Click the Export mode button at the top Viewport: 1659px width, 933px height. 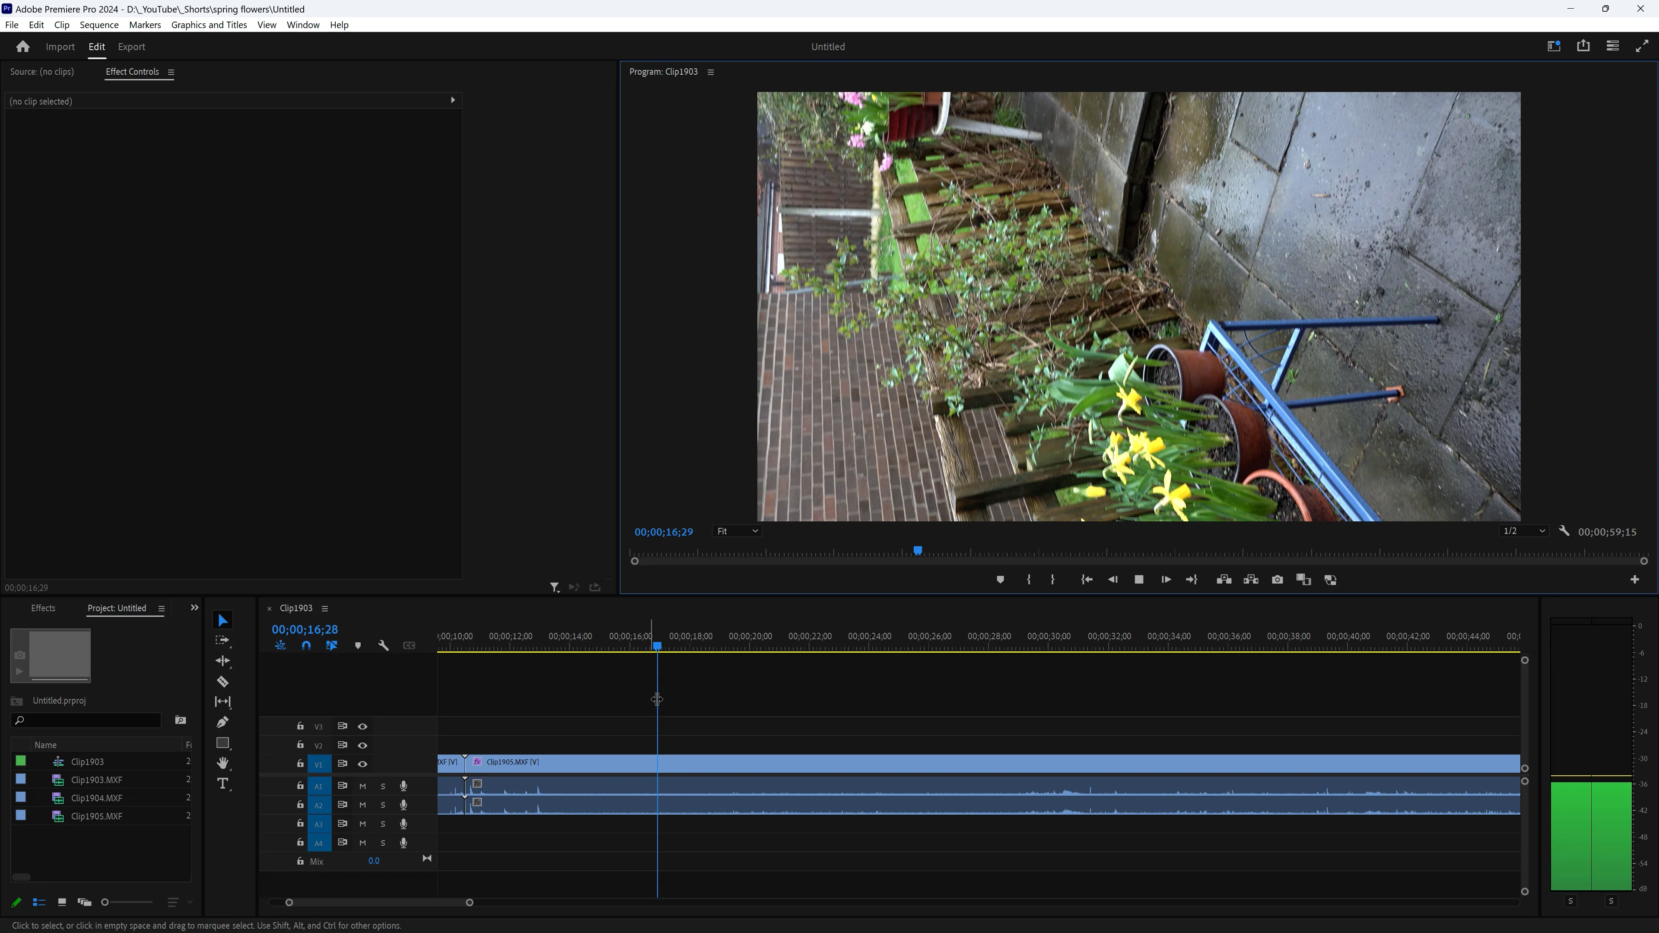(131, 46)
